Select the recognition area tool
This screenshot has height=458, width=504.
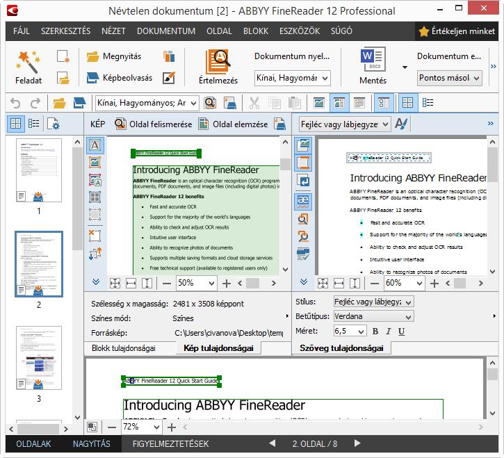pos(95,214)
